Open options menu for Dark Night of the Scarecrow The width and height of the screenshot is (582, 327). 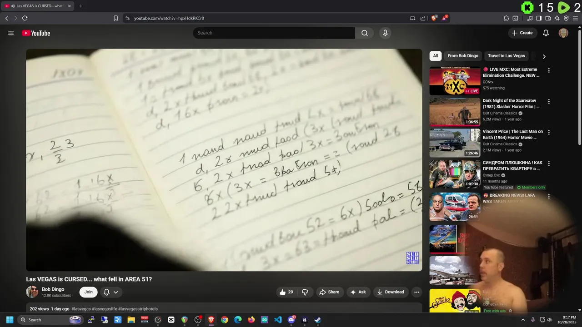tap(549, 101)
